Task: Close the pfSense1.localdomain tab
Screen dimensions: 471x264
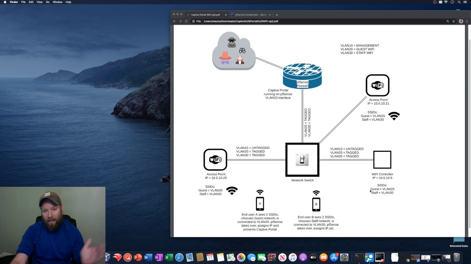Action: [270, 15]
